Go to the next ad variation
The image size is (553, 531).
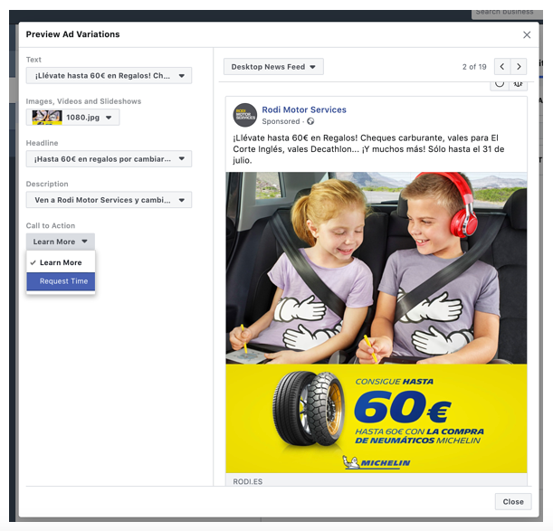pos(519,66)
